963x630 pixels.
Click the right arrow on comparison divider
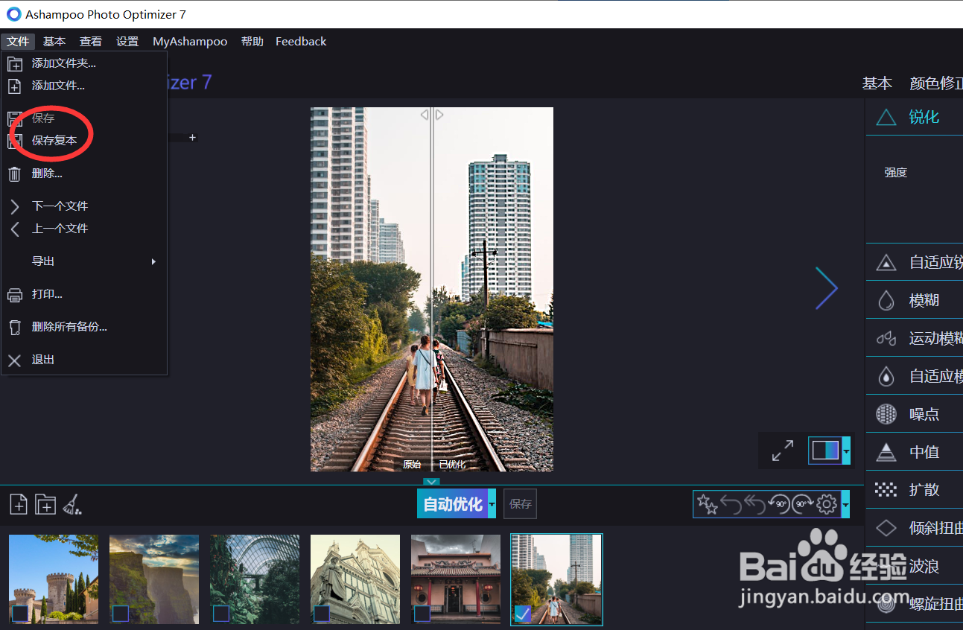(x=439, y=115)
